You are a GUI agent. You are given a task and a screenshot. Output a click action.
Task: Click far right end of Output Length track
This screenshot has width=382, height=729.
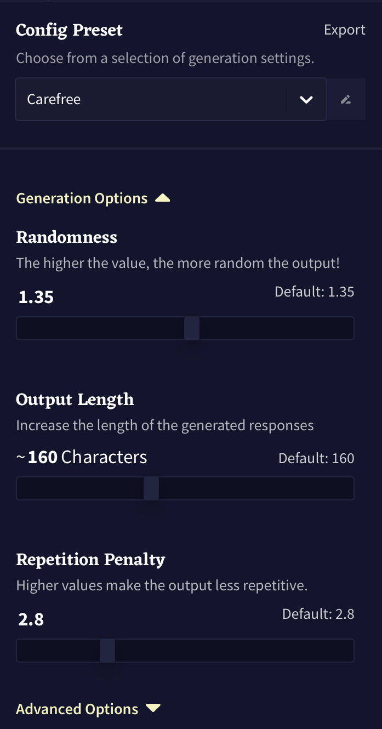(350, 488)
